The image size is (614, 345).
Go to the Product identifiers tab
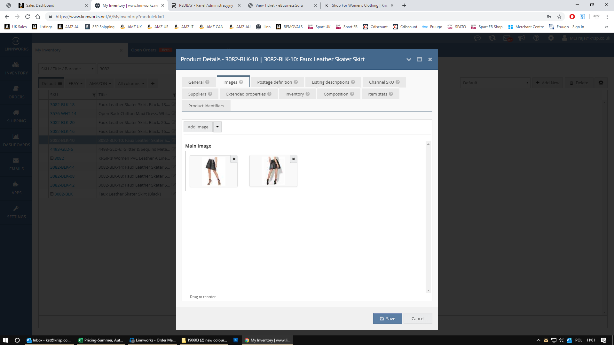pyautogui.click(x=206, y=106)
